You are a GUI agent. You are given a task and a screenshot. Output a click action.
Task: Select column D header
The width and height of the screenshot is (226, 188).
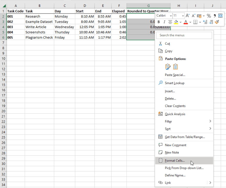click(85, 6)
